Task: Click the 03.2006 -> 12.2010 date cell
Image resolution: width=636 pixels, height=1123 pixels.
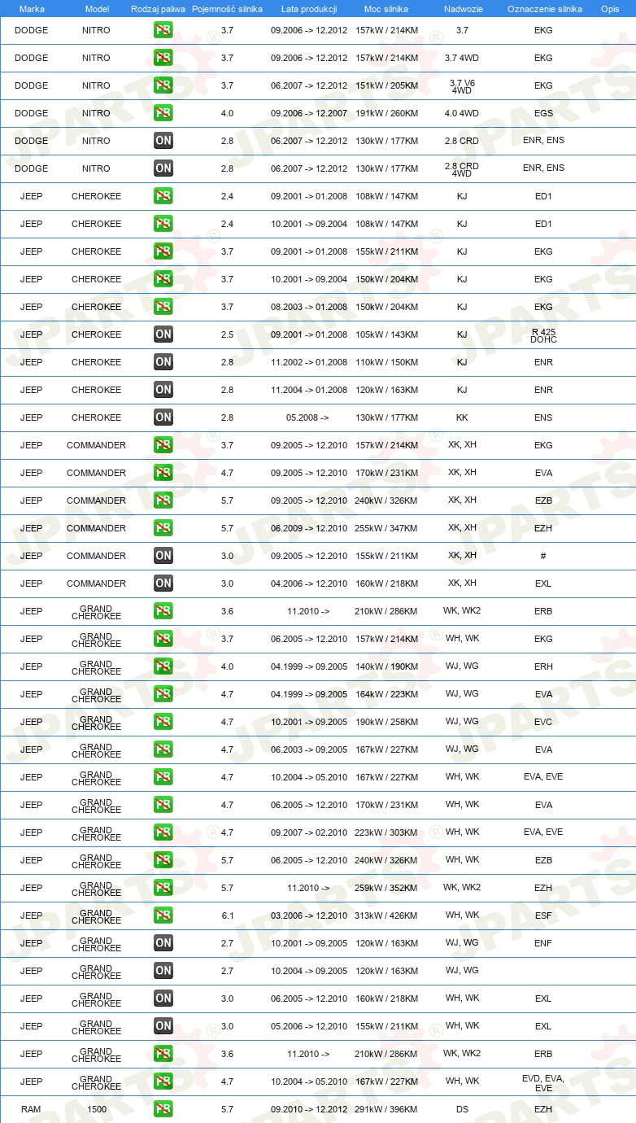Action: point(309,915)
